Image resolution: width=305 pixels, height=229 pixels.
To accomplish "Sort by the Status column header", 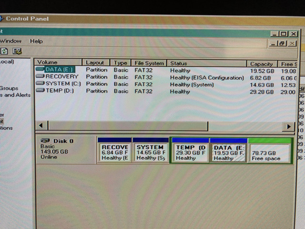I will tap(207, 63).
